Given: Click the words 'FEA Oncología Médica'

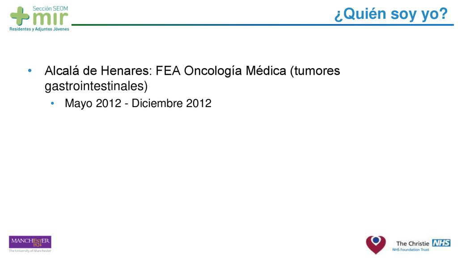Looking at the screenshot, I should tap(221, 71).
